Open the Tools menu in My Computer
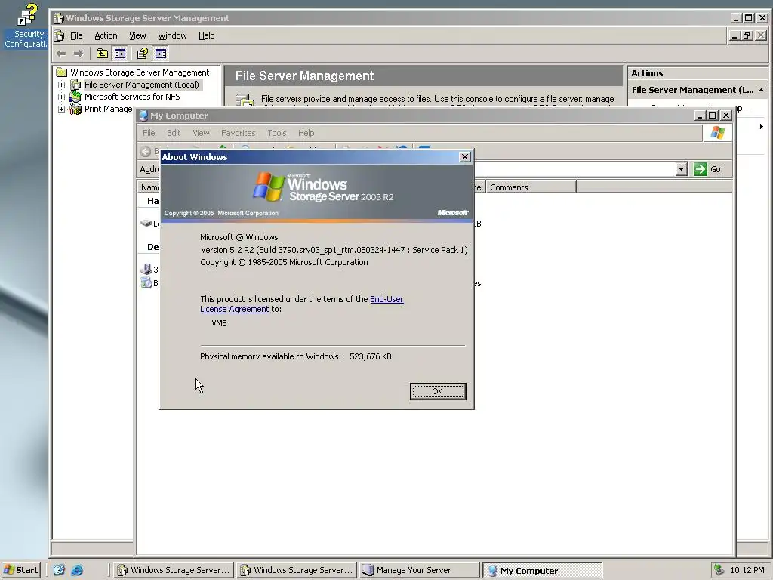Image resolution: width=773 pixels, height=580 pixels. pyautogui.click(x=276, y=133)
